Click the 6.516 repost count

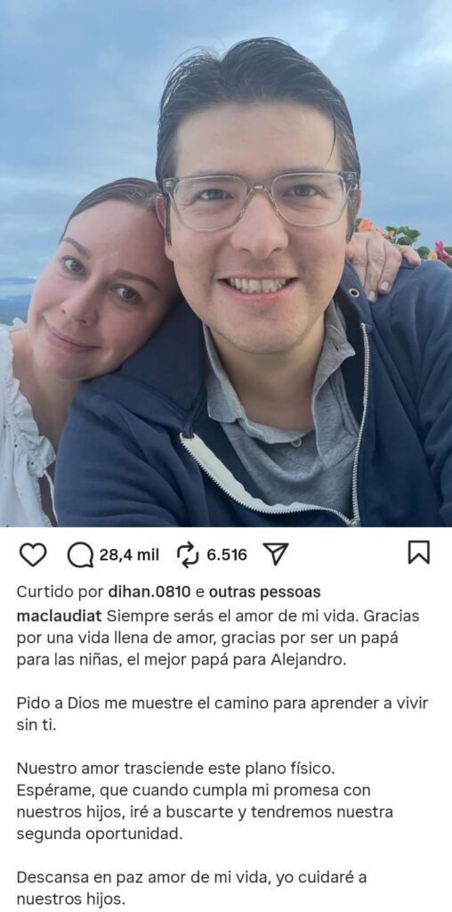point(227,555)
